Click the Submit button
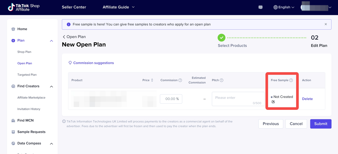Screen dimensions: 338x154 321,124
